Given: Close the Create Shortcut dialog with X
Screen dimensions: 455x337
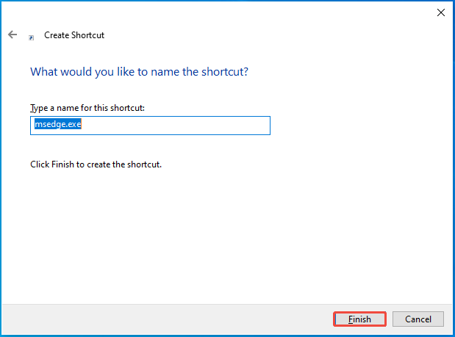Looking at the screenshot, I should (440, 12).
